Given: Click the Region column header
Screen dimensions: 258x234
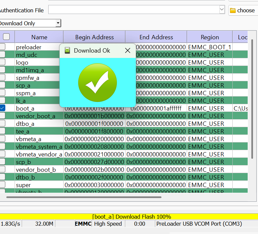Looking at the screenshot, I should (x=210, y=37).
